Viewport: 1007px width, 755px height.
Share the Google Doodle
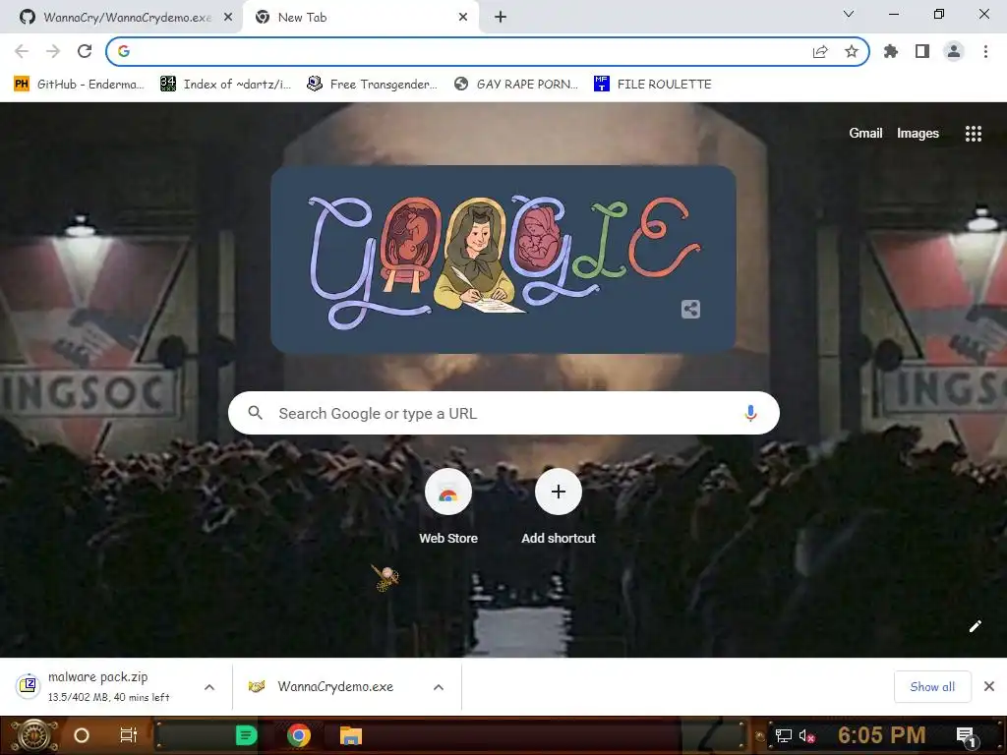point(690,310)
